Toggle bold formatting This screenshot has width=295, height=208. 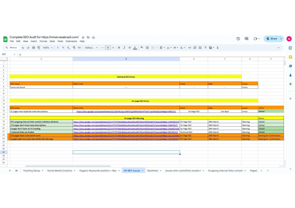119,48
